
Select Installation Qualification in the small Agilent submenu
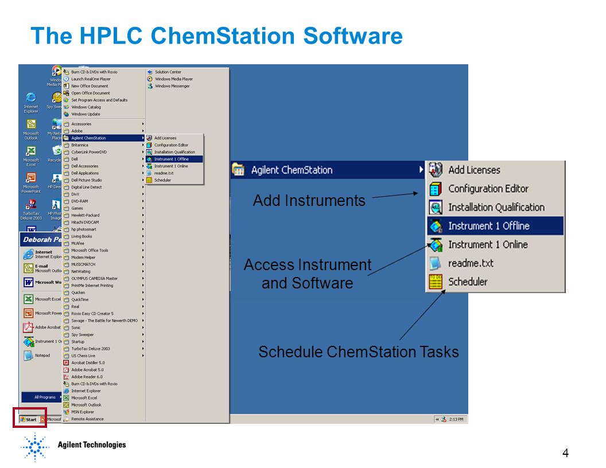tap(174, 152)
